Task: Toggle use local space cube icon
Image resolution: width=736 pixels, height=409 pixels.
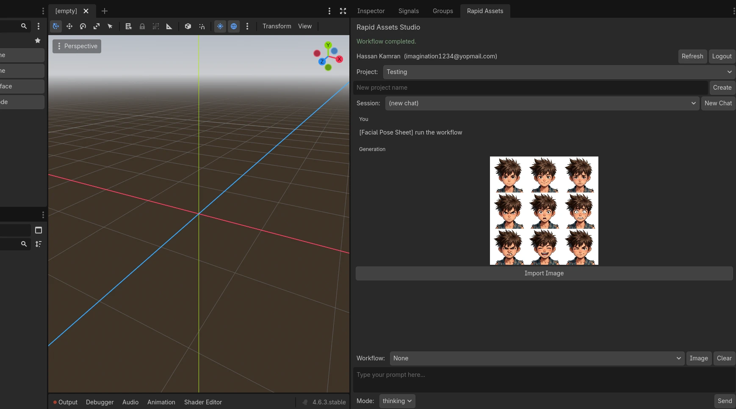Action: click(x=188, y=26)
